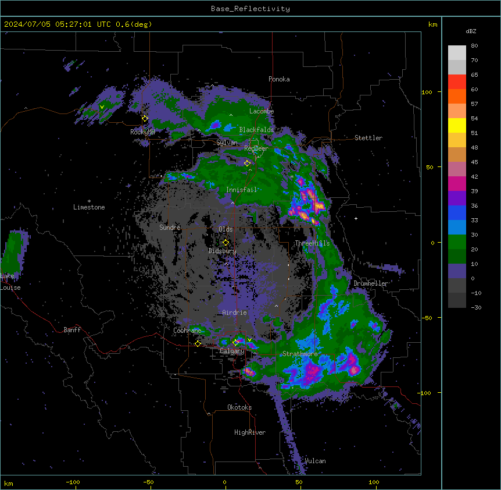Click the Blackfalds label
This screenshot has height=490, width=501.
click(x=256, y=130)
